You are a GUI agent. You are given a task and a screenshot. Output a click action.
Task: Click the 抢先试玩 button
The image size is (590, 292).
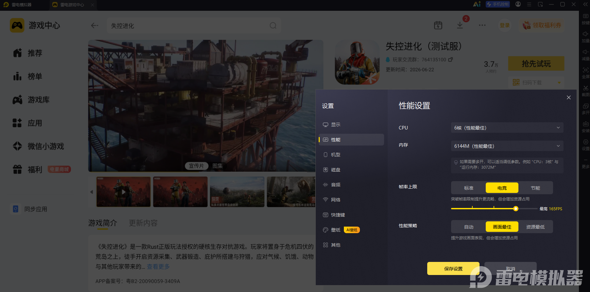pyautogui.click(x=536, y=63)
